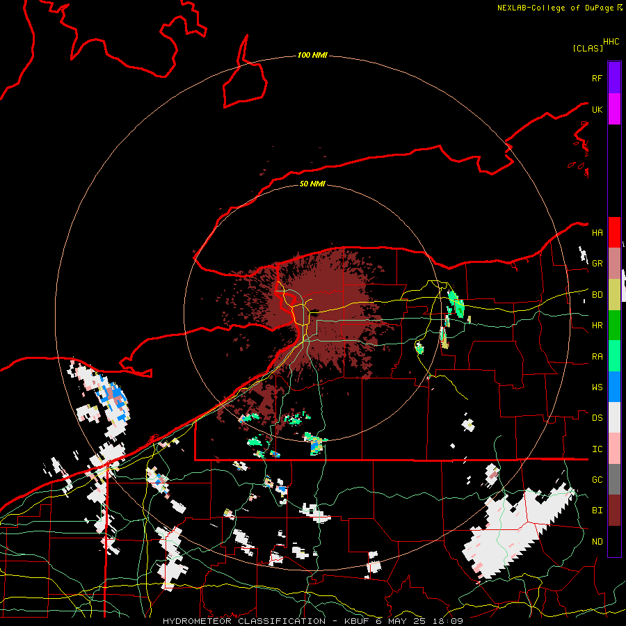Click the 100 NMI range ring label
Image resolution: width=626 pixels, height=626 pixels.
(x=312, y=55)
